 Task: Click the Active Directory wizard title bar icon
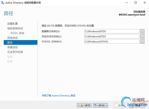pyautogui.click(x=3, y=3)
